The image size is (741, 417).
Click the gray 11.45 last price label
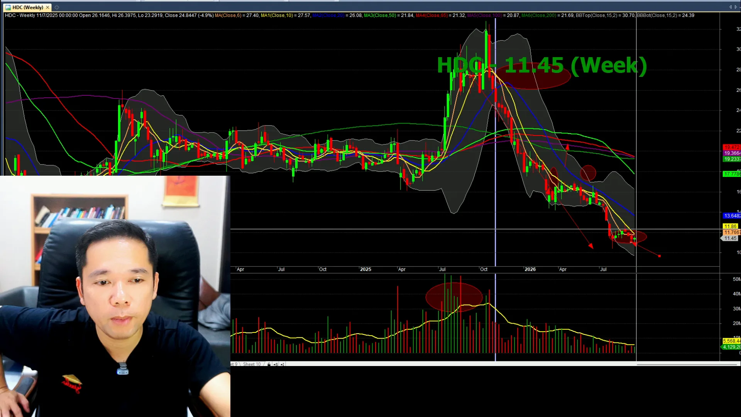click(x=730, y=238)
